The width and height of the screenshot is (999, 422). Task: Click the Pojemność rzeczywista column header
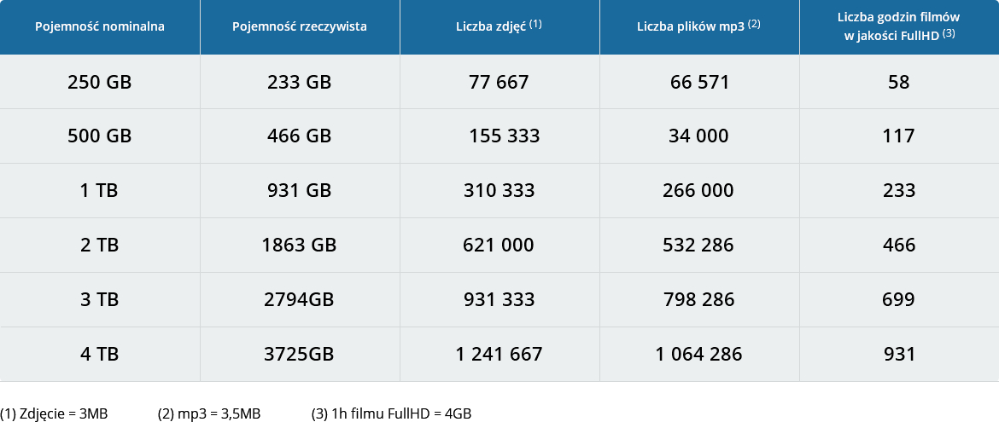300,26
